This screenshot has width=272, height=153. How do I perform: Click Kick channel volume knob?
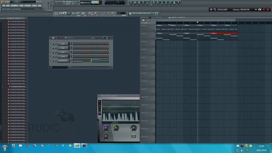(56, 44)
